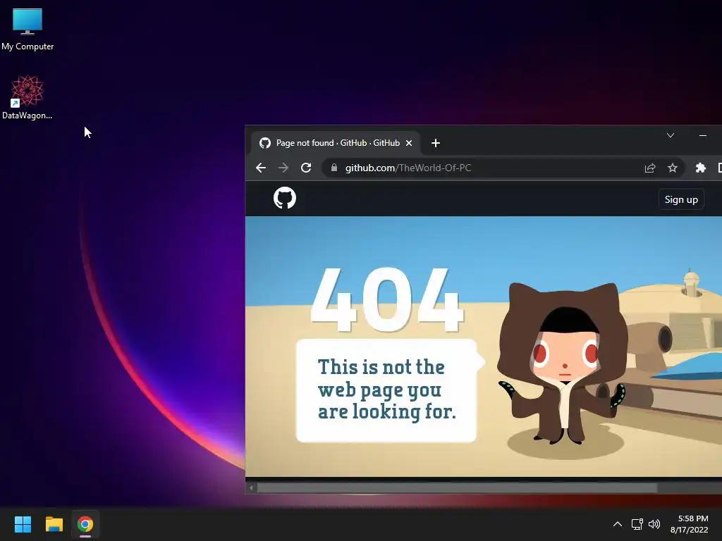
Task: Click the Chrome icon in the taskbar
Action: [85, 524]
